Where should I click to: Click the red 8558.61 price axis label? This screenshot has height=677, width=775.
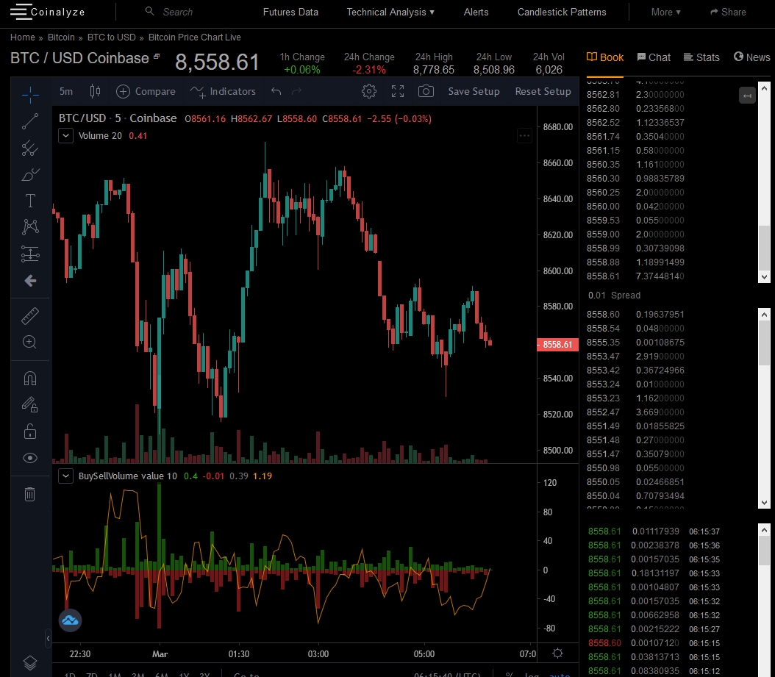(557, 345)
